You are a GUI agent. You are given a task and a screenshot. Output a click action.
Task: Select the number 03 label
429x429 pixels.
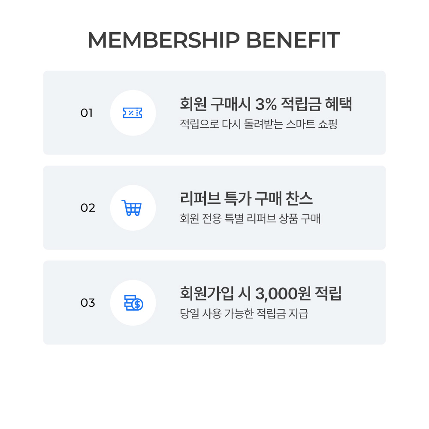coord(88,303)
